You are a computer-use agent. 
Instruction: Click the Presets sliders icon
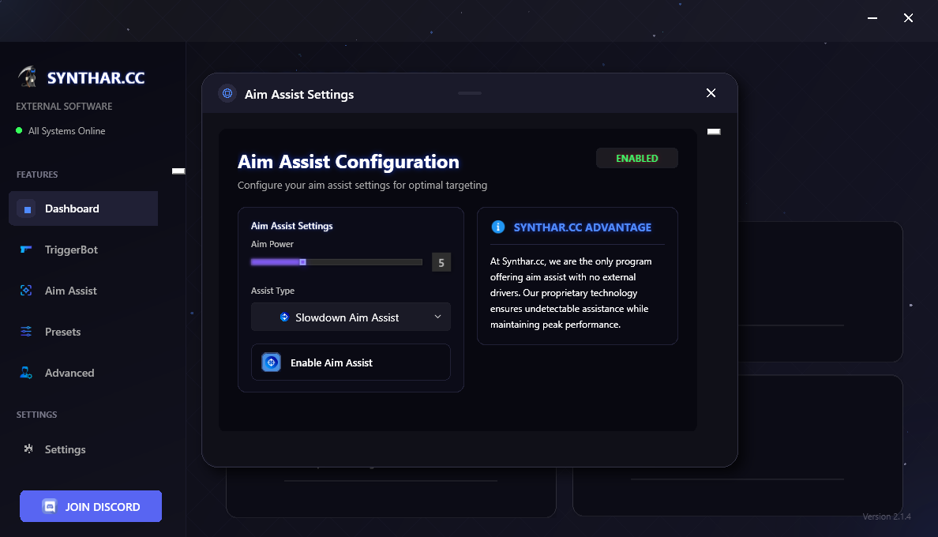click(27, 332)
